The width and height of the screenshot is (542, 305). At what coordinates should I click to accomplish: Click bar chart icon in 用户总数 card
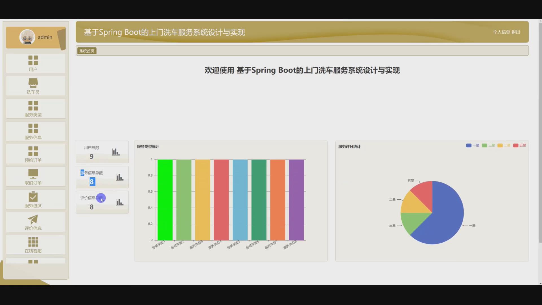point(116,152)
